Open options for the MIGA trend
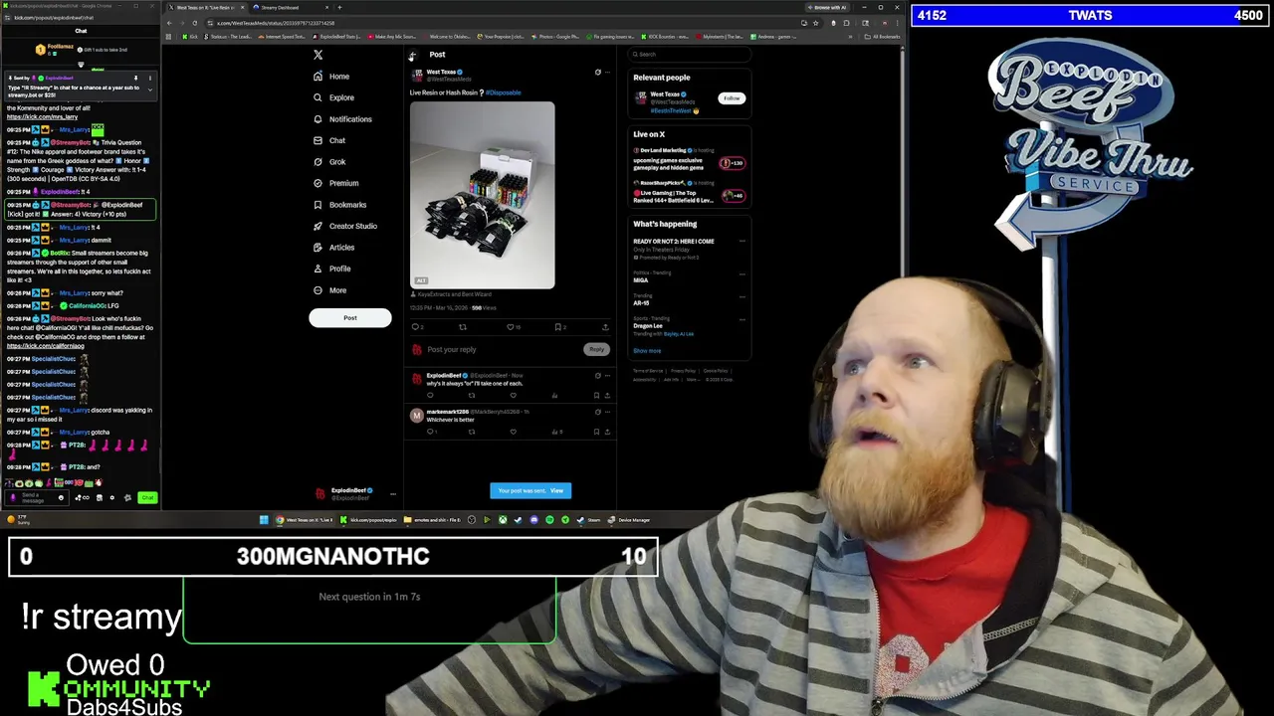 [x=743, y=273]
